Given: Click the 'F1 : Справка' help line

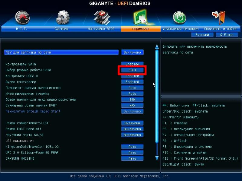Looking at the screenshot, I should tap(175, 123).
